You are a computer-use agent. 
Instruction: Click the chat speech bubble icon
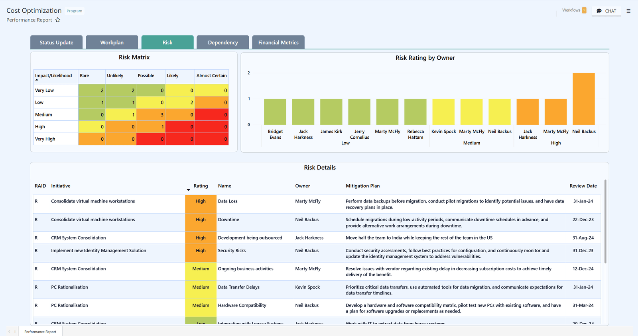[599, 11]
